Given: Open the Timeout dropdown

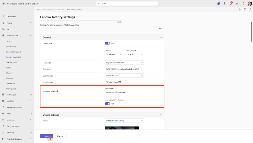Looking at the screenshot, I should (x=114, y=54).
